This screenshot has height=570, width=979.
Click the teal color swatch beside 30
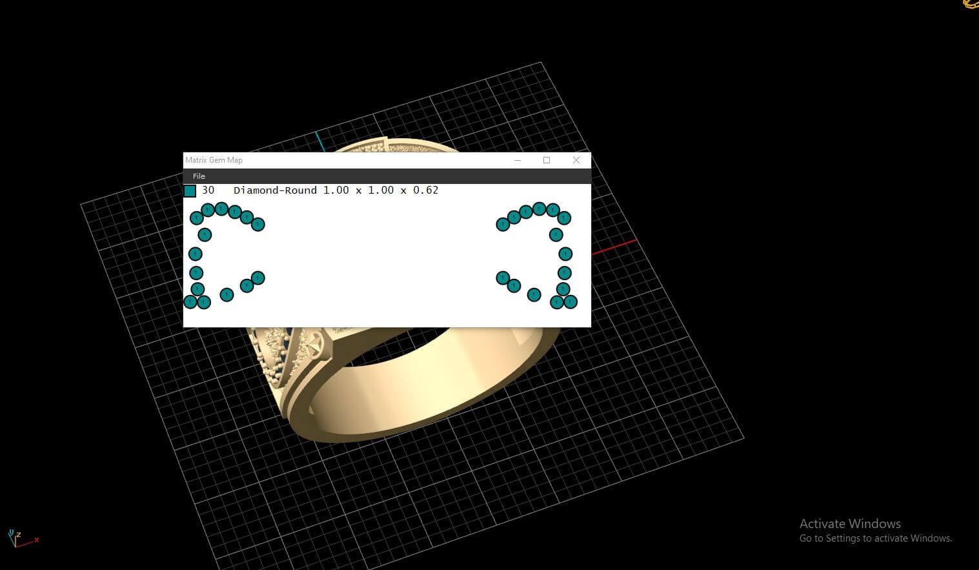pyautogui.click(x=190, y=190)
